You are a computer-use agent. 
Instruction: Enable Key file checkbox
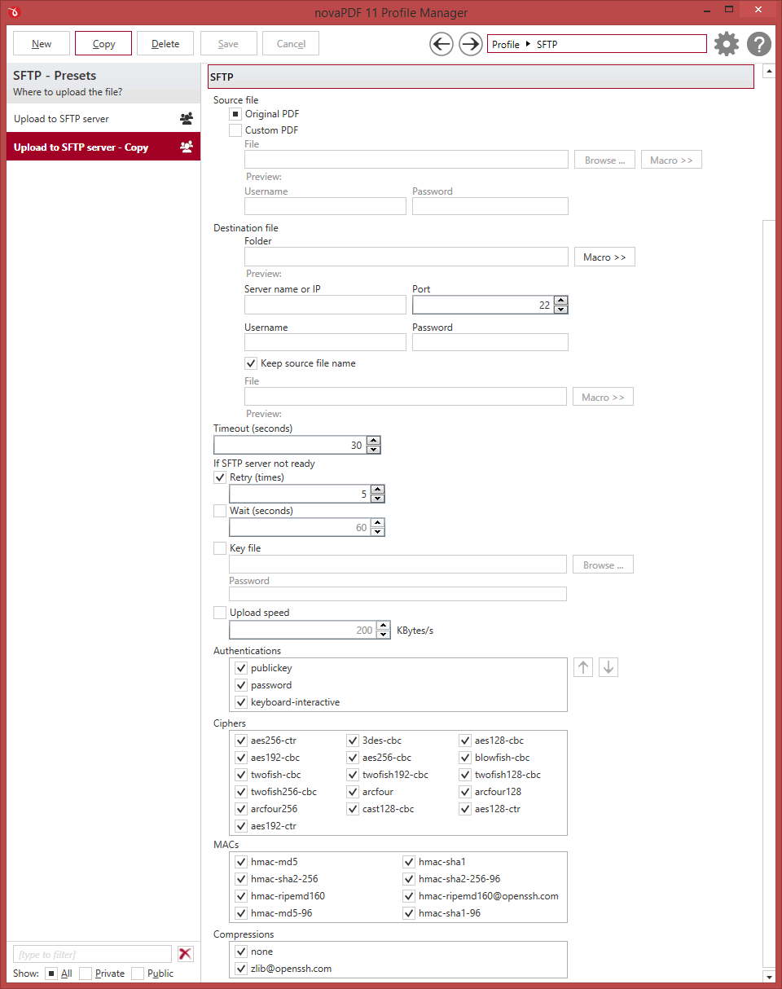tap(220, 548)
